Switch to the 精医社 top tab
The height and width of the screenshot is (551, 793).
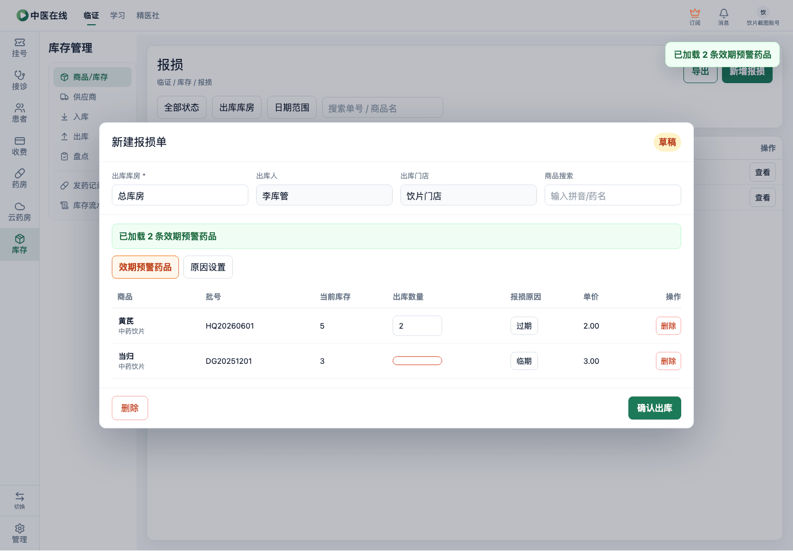[148, 15]
